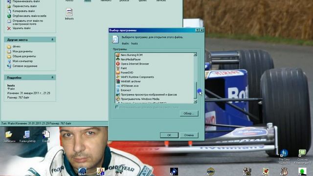This screenshot has width=313, height=176.
Task: Confirm the dialog with OK
Action: point(169,135)
